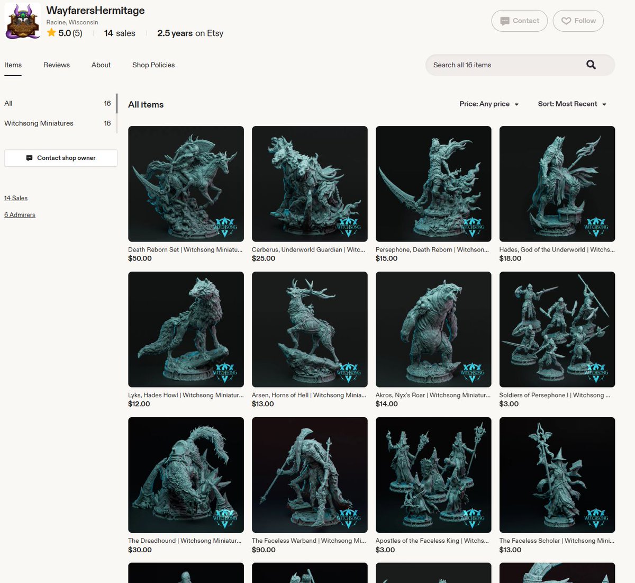Open Akros, Nyx's Roar thumbnail
635x583 pixels.
[x=433, y=329]
